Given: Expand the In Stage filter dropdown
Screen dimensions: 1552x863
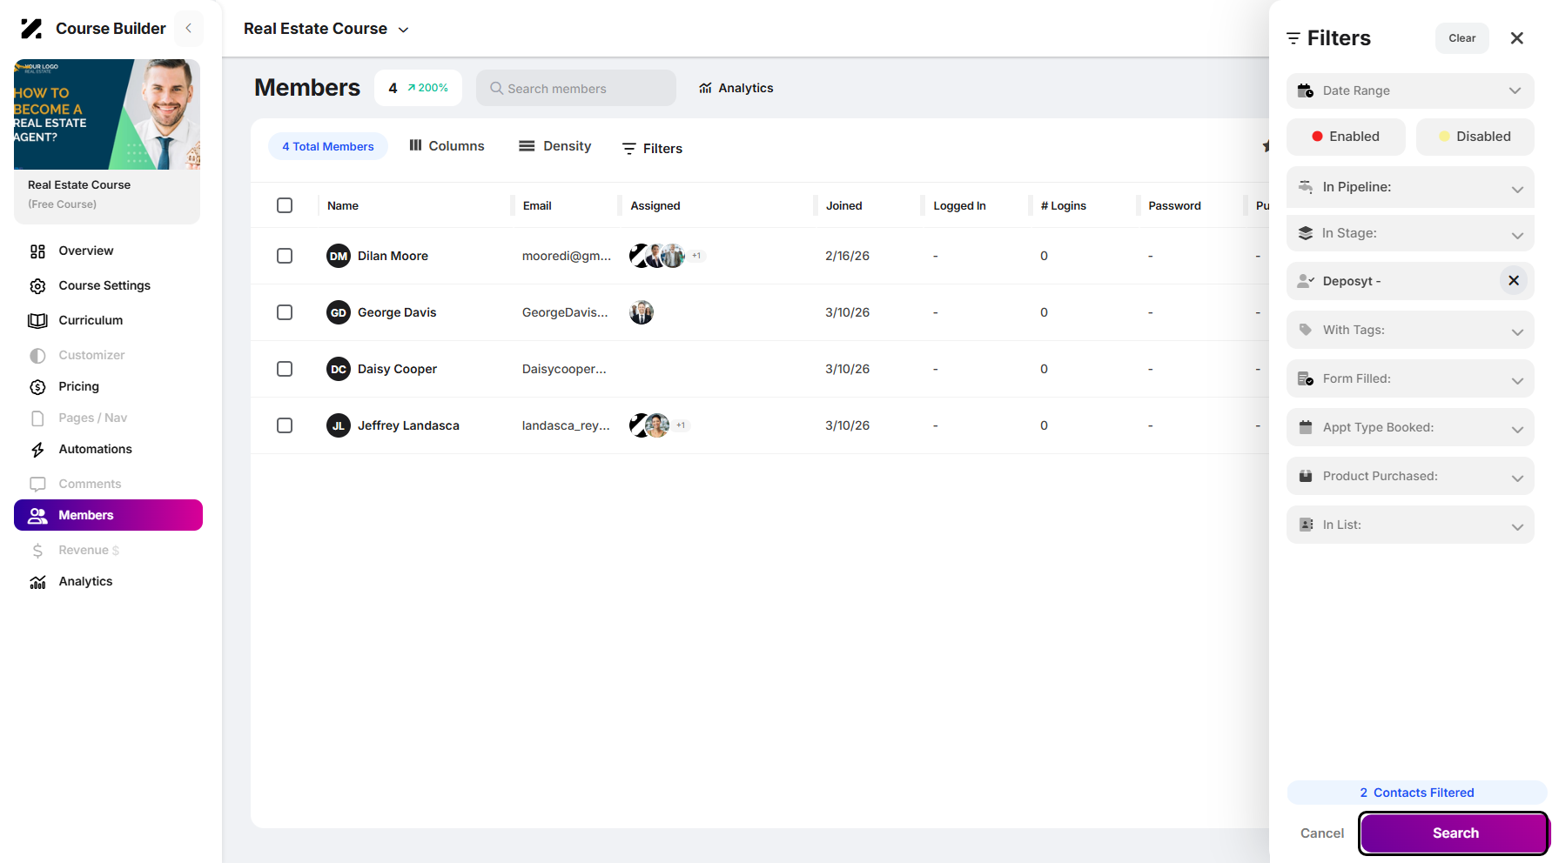Looking at the screenshot, I should (1410, 233).
